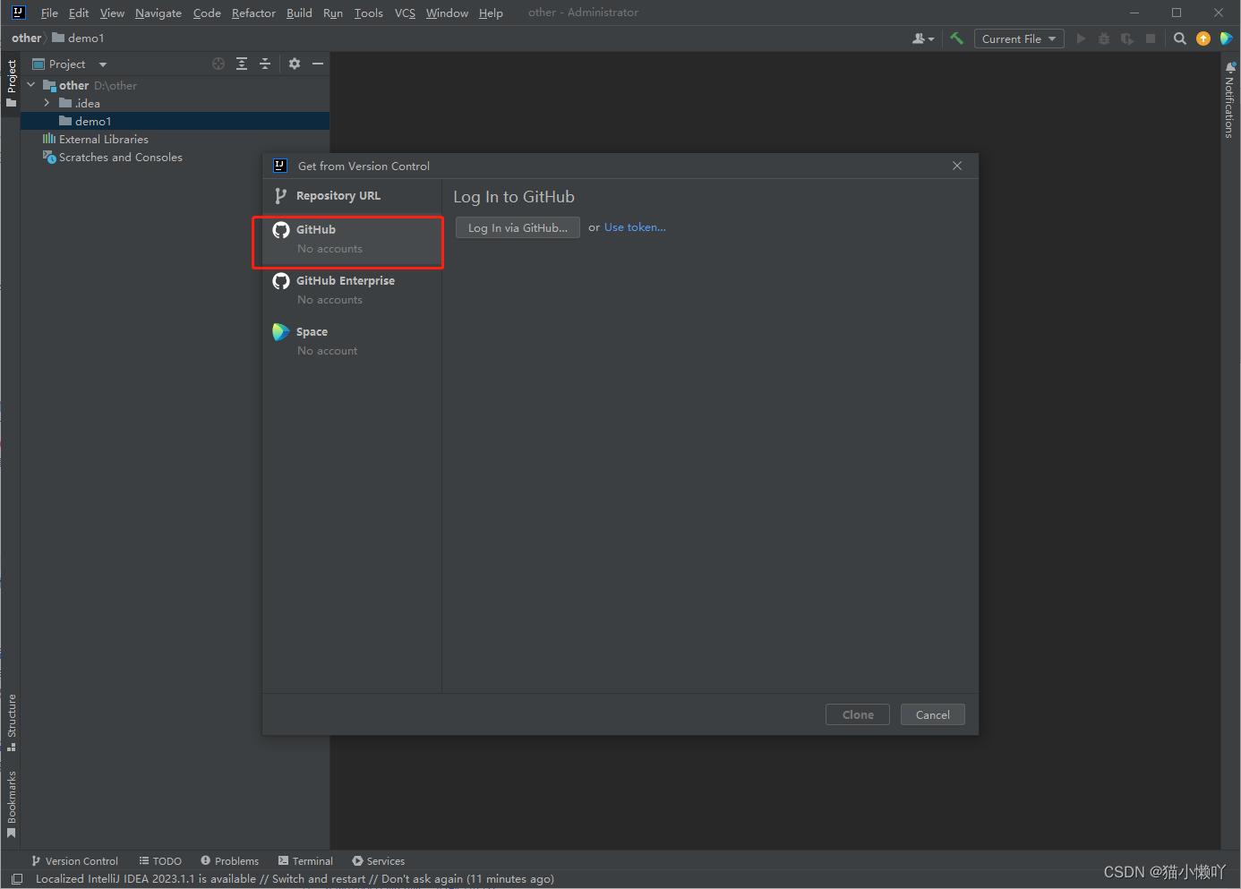Open the View menu
Image resolution: width=1241 pixels, height=889 pixels.
(112, 13)
